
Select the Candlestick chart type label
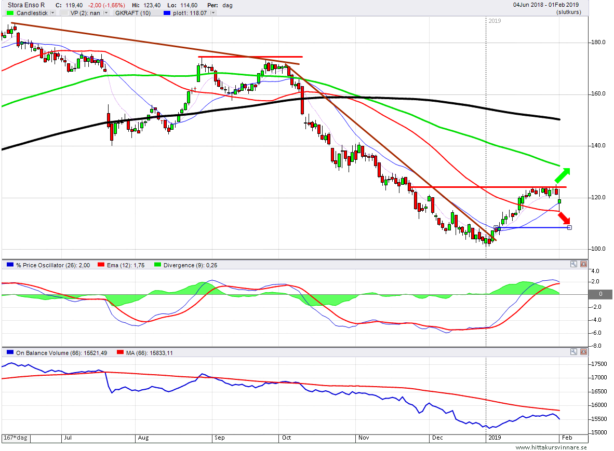tap(32, 13)
